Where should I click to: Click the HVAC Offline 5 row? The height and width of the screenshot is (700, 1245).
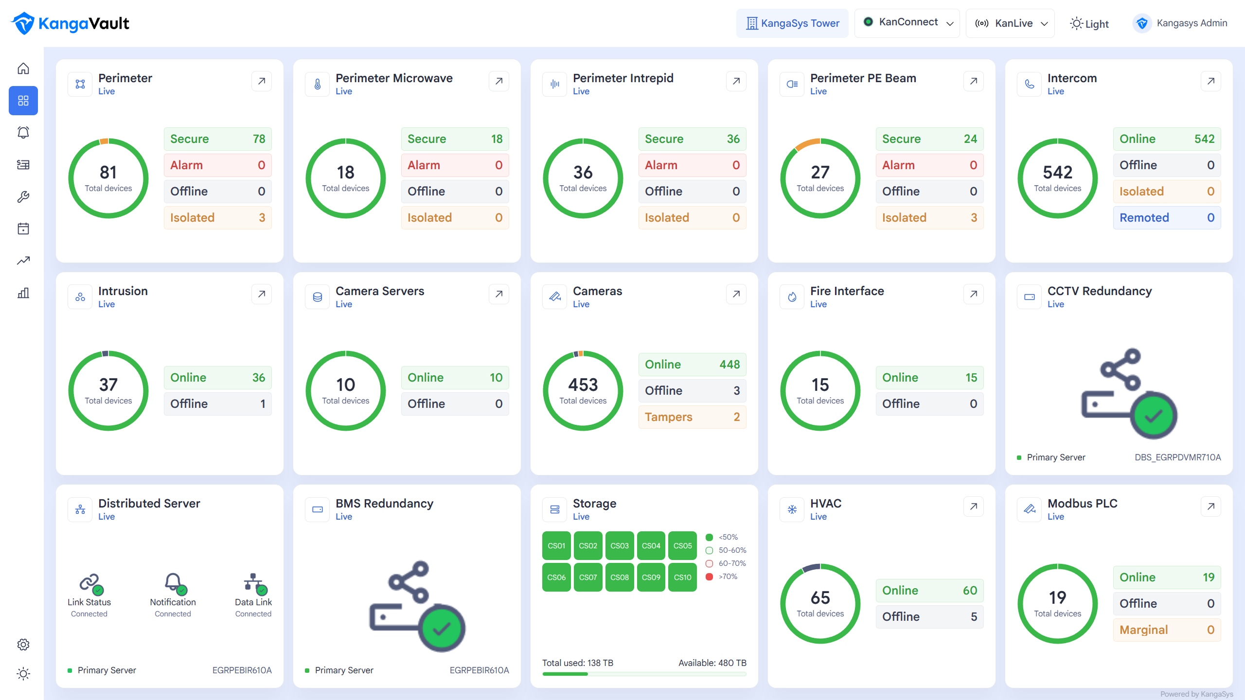(x=930, y=616)
